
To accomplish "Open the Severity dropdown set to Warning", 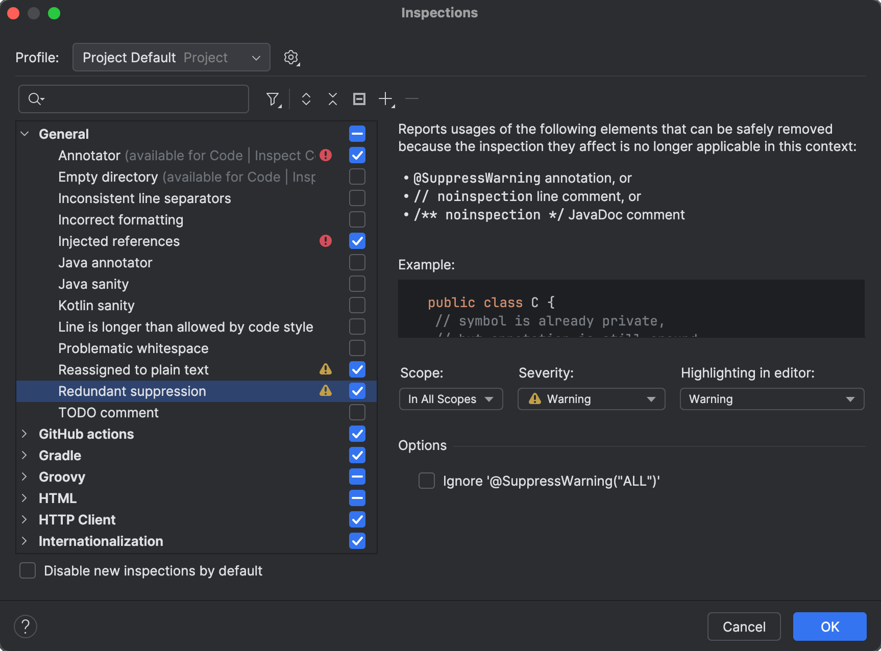I will [x=591, y=399].
